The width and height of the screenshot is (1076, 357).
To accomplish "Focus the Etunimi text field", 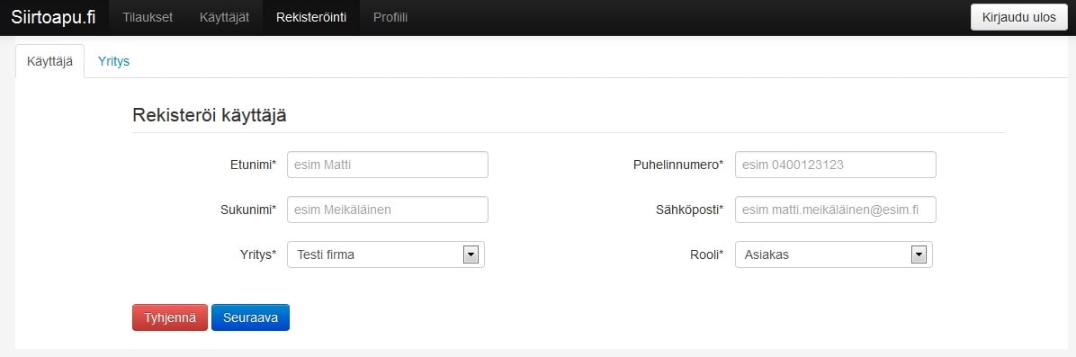I will coord(388,165).
